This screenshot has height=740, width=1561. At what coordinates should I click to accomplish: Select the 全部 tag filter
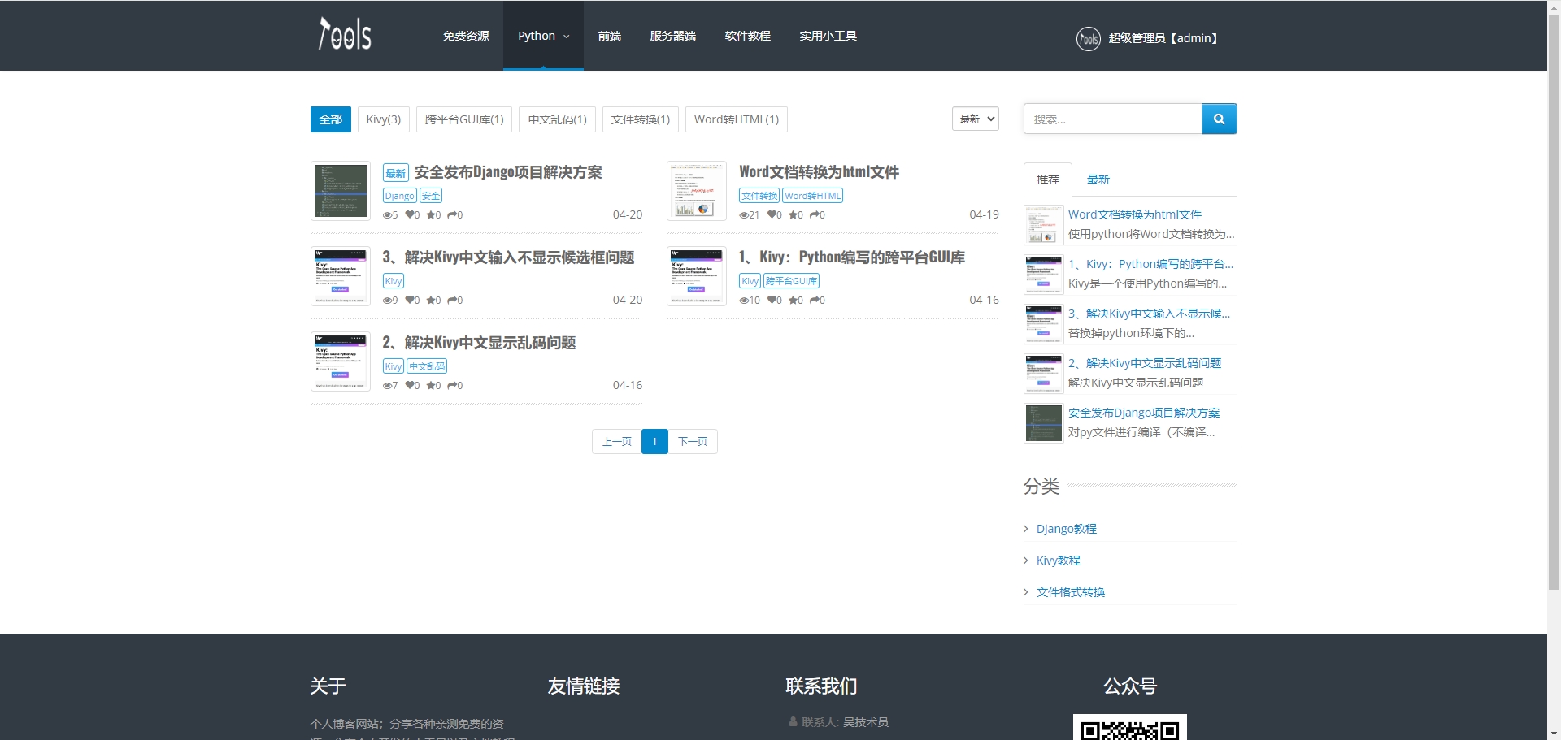[x=331, y=119]
